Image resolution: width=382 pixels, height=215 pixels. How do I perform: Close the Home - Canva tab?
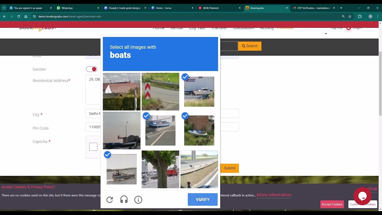192,8
